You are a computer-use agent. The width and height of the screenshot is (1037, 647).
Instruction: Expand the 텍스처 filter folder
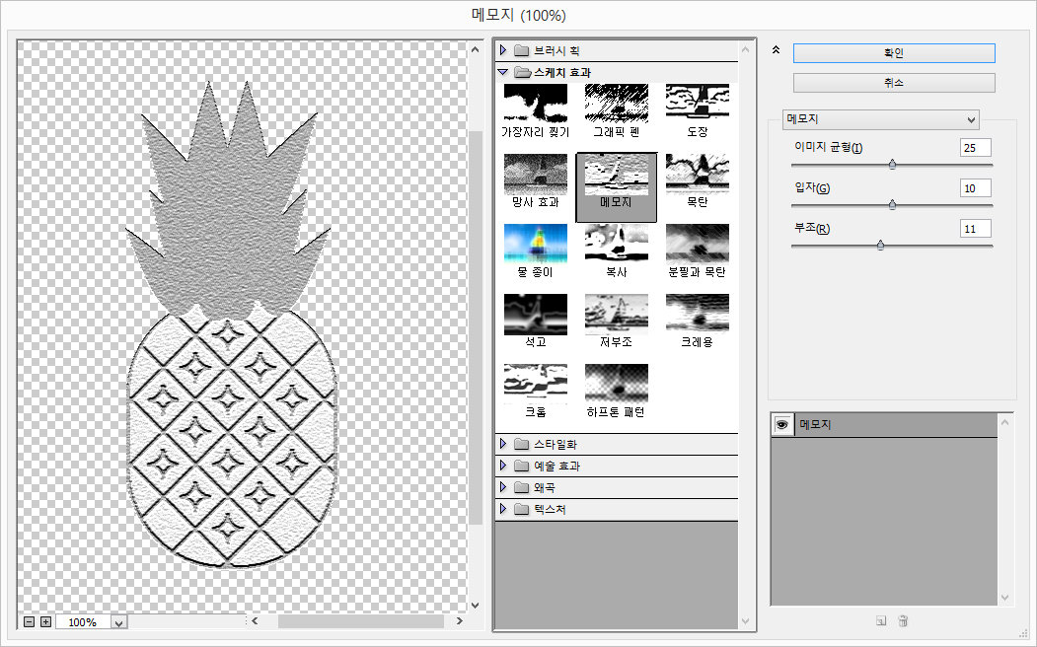(x=503, y=510)
